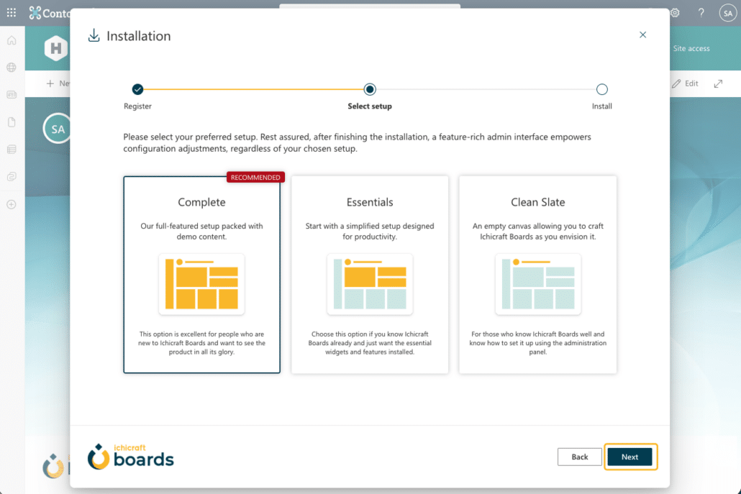Open the settings gear in top bar
This screenshot has height=494, width=741.
676,13
